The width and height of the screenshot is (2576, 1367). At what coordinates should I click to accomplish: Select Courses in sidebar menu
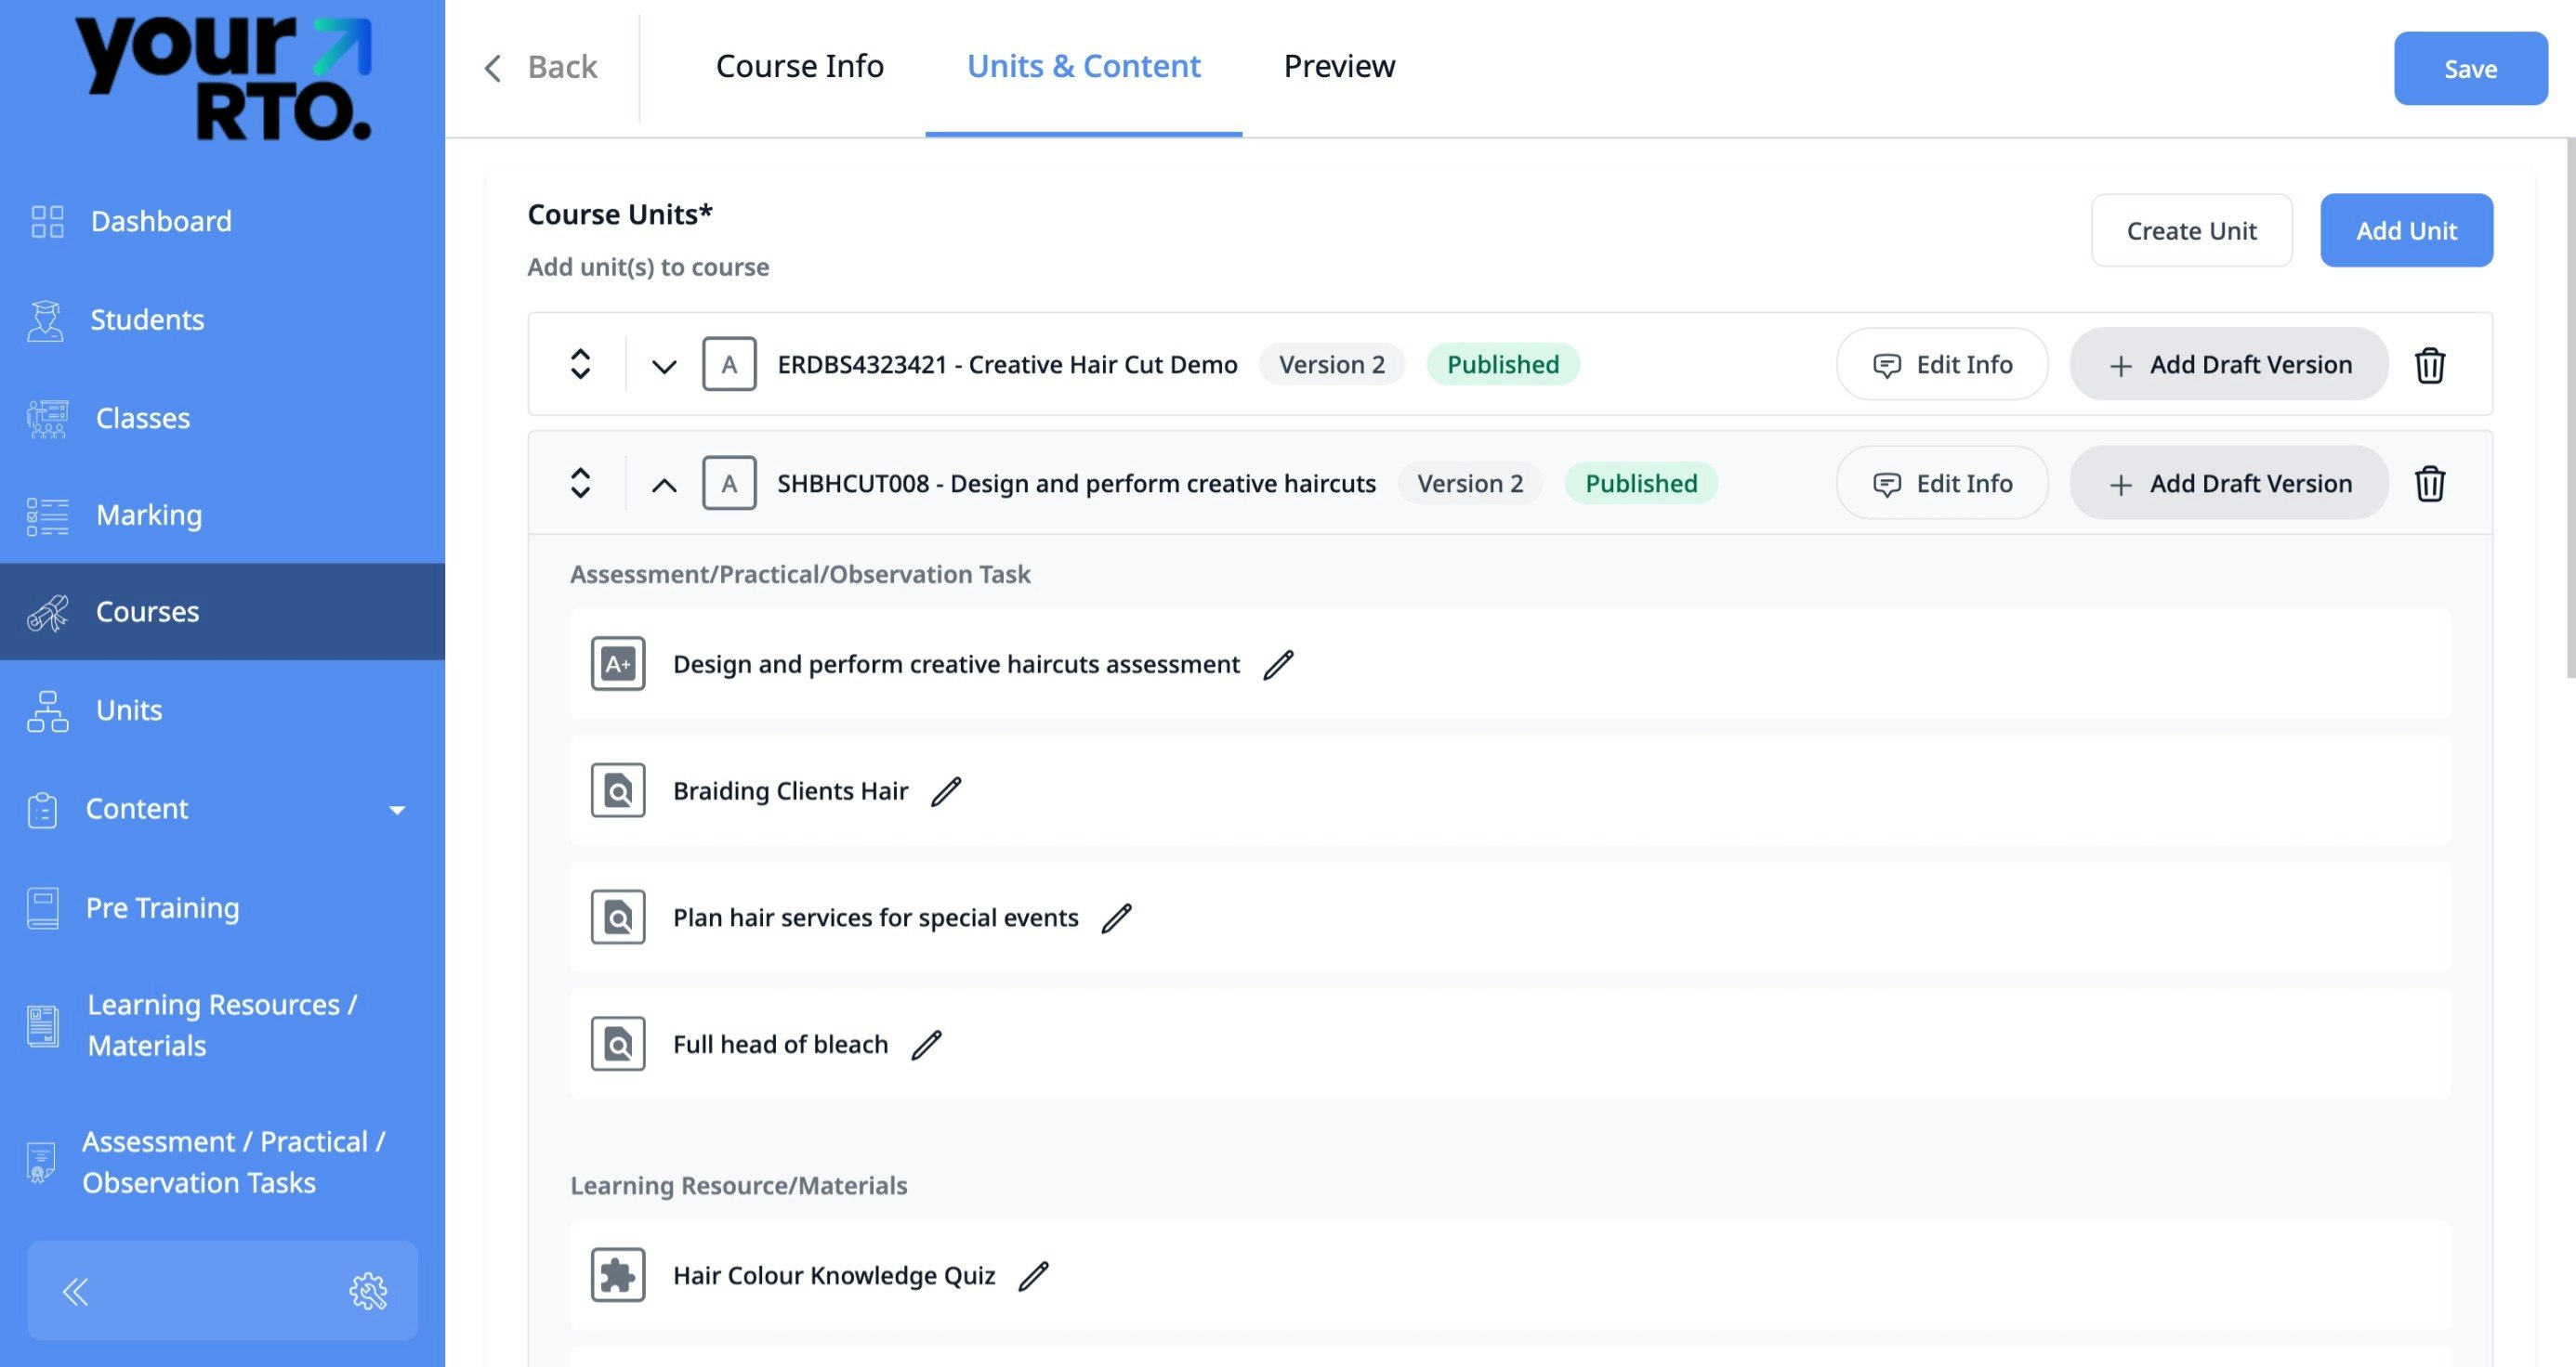click(x=222, y=612)
